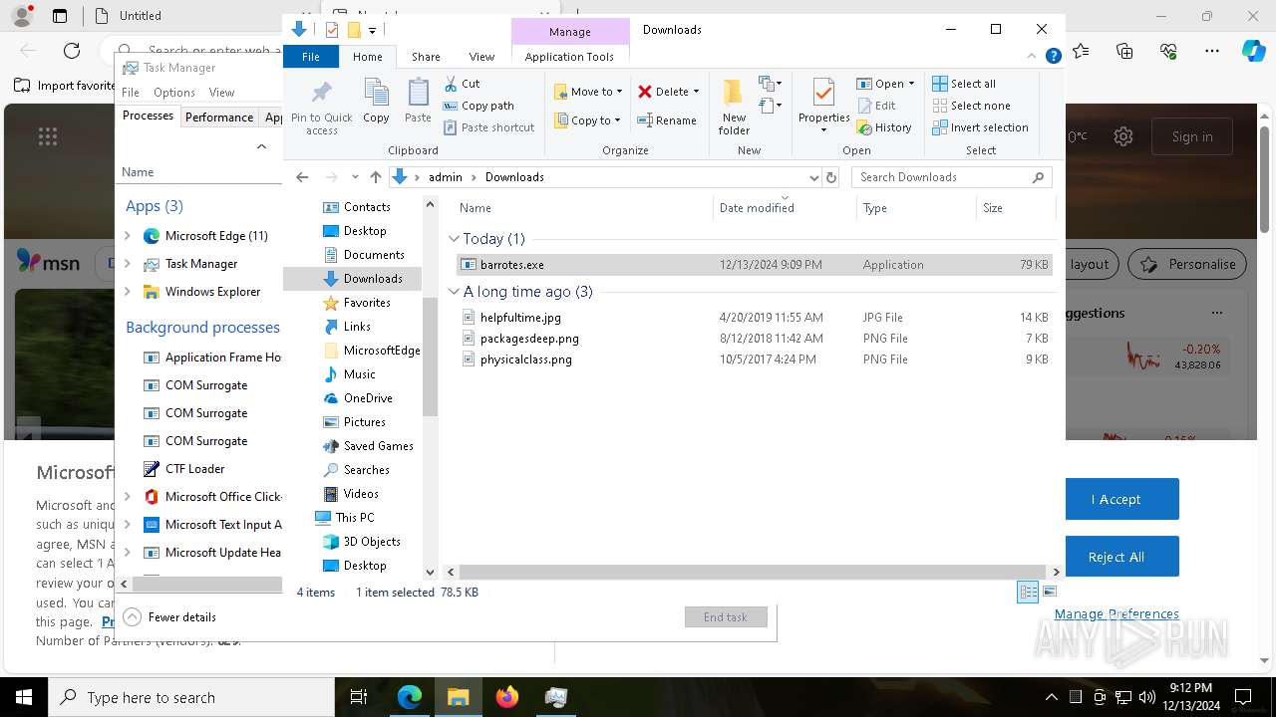1276x717 pixels.
Task: Expand Windows Explorer process entry
Action: pyautogui.click(x=127, y=292)
